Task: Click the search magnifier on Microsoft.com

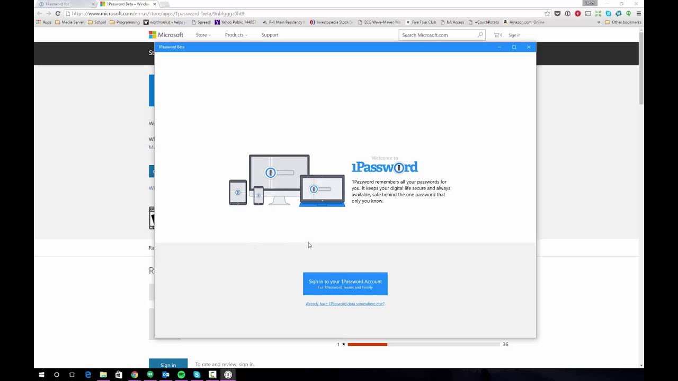Action: coord(480,35)
